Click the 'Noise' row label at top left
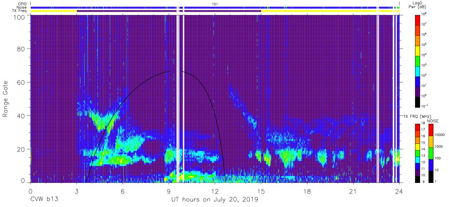 (x=22, y=7)
